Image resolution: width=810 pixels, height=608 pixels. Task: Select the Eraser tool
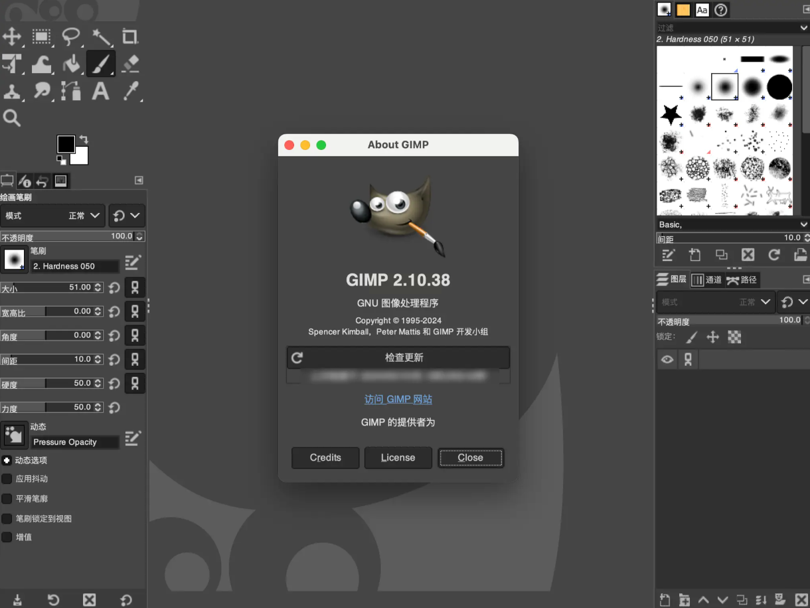point(130,64)
